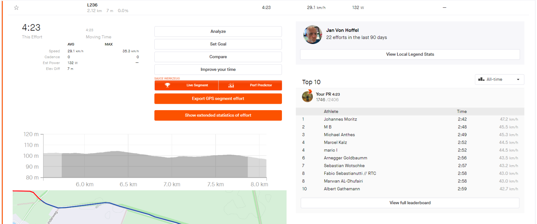The image size is (537, 224).
Task: Click your PR avatar picture
Action: 307,96
